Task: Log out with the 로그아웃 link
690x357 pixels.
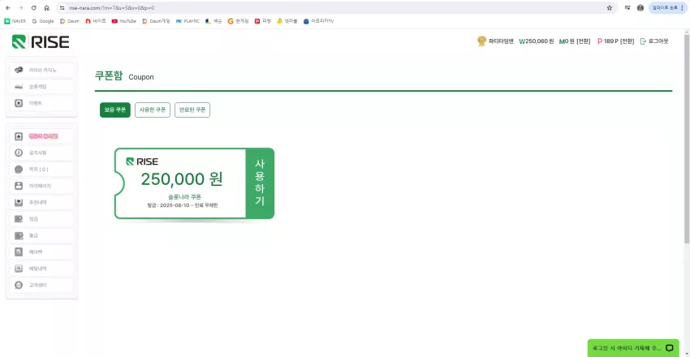Action: click(x=654, y=41)
